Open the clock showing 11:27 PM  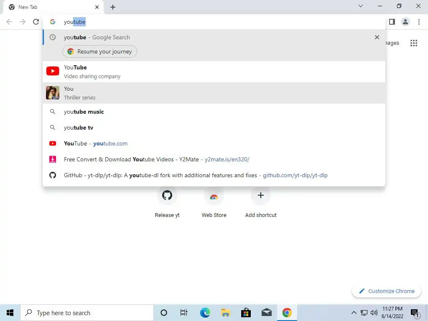pos(392,313)
